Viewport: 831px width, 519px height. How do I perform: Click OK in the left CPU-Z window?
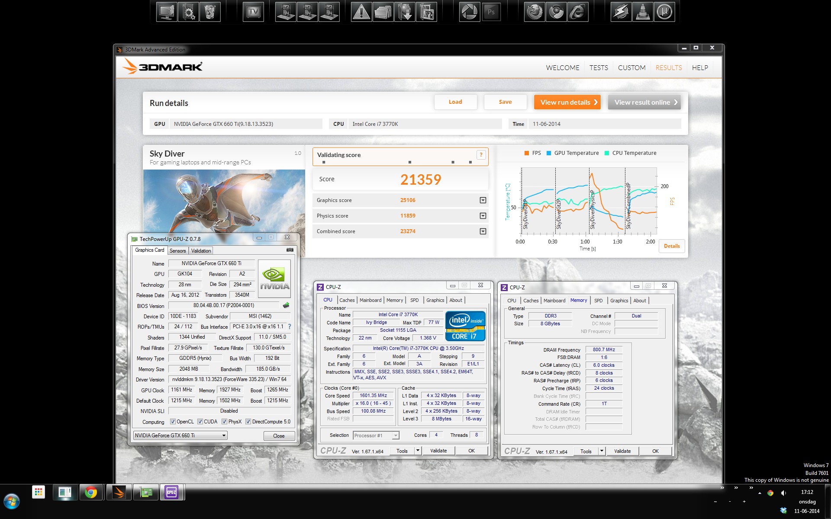click(x=471, y=451)
